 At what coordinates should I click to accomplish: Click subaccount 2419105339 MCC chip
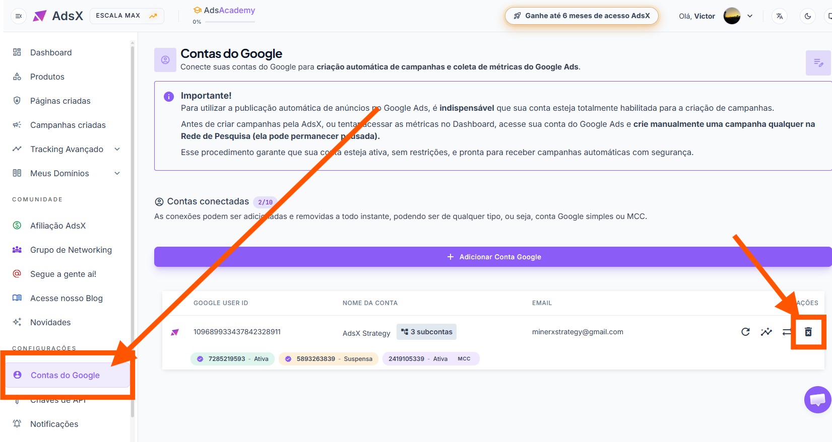(x=431, y=359)
